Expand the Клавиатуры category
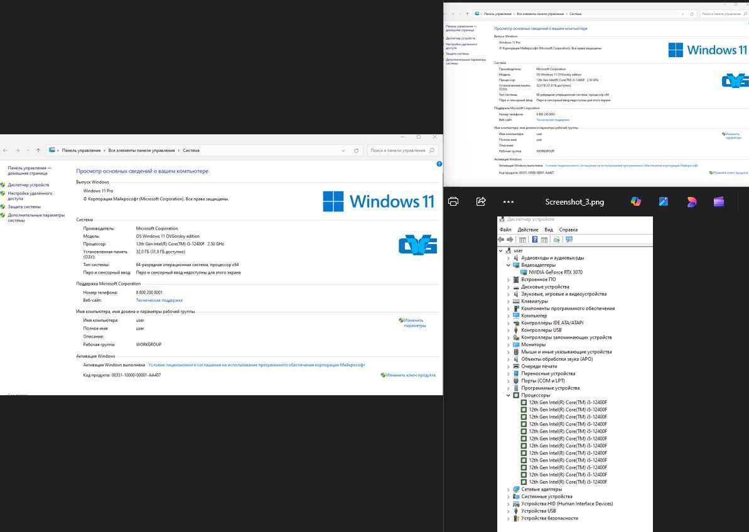 509,301
